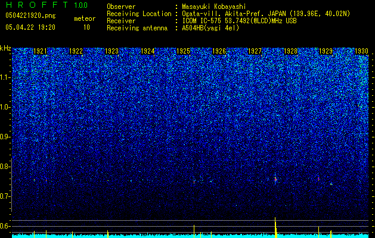The width and height of the screenshot is (375, 238).
Task: Click the 0.6 kHz axis label
Action: (5, 226)
